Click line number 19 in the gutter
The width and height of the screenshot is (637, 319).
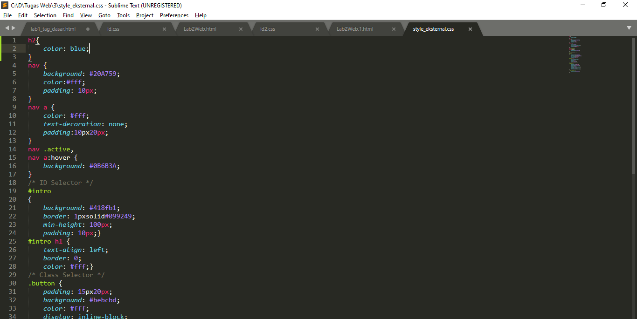coord(13,191)
